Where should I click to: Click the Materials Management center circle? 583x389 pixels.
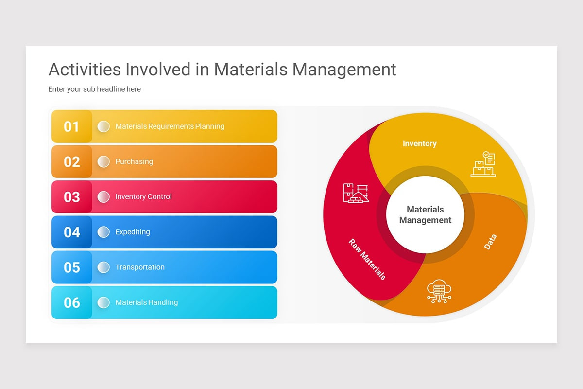[x=425, y=214]
